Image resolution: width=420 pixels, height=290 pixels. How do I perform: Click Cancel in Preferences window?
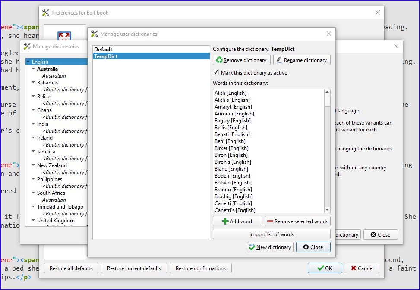pyautogui.click(x=362, y=268)
